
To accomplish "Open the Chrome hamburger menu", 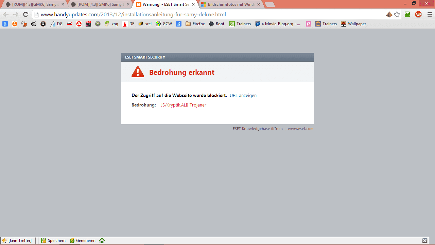I will [430, 14].
